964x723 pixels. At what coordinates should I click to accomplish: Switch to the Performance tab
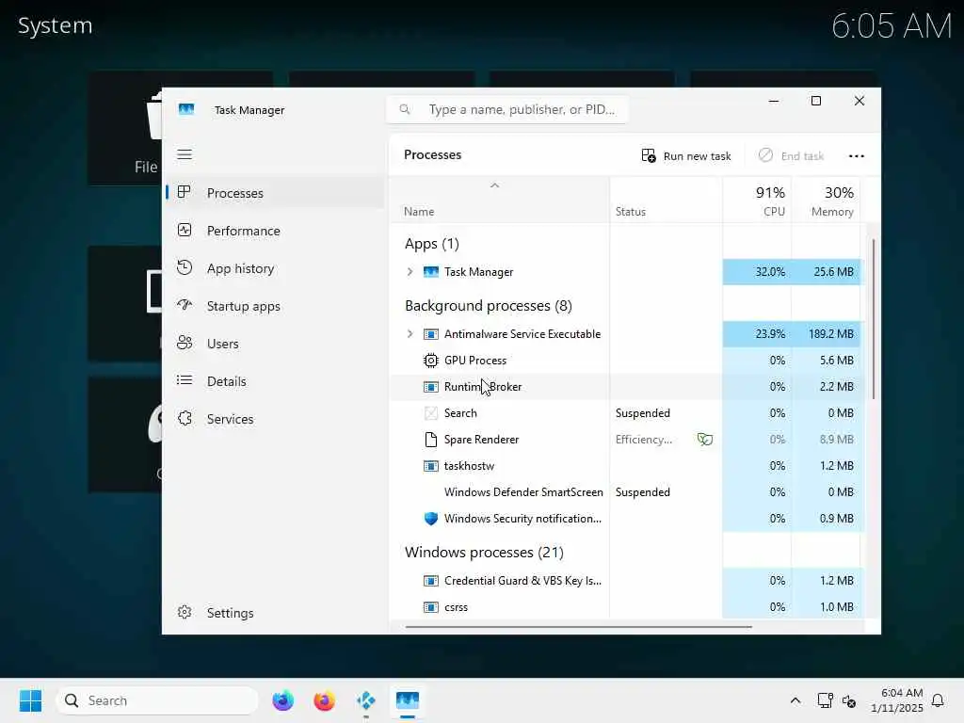pos(275,231)
